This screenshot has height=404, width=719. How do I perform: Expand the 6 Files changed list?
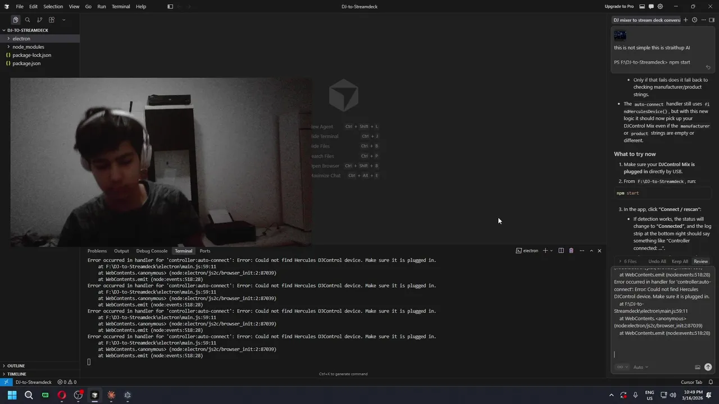click(627, 261)
